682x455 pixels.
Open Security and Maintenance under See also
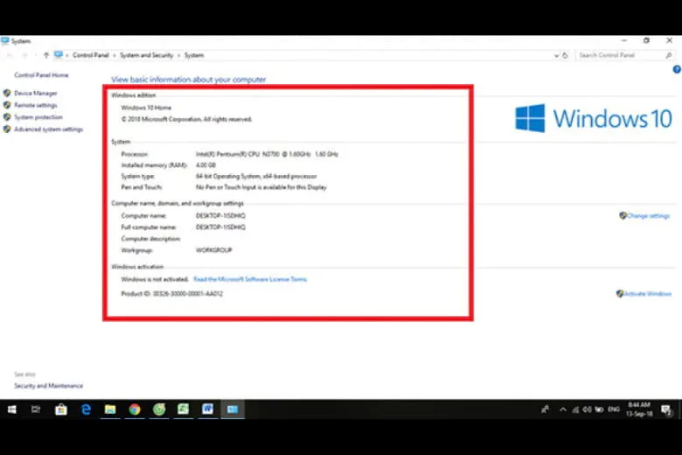(48, 386)
